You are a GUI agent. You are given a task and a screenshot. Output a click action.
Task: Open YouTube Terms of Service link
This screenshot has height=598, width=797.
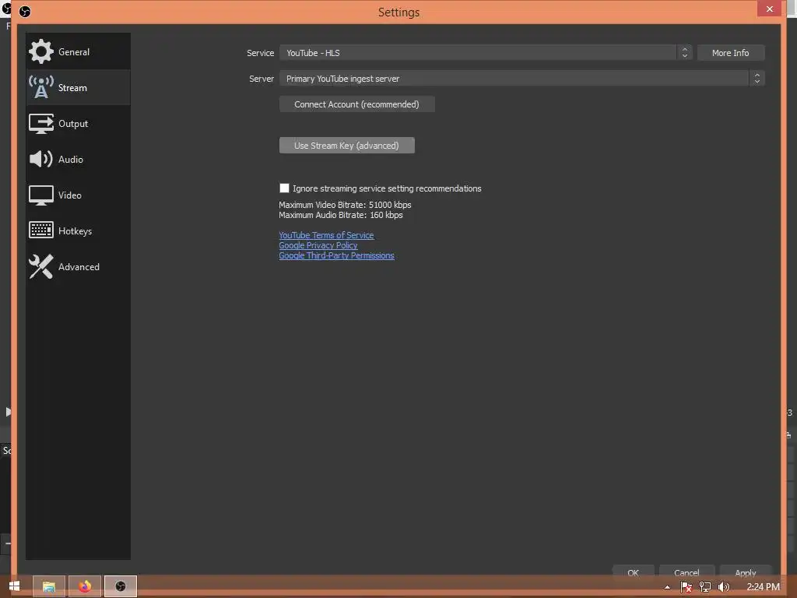[326, 235]
